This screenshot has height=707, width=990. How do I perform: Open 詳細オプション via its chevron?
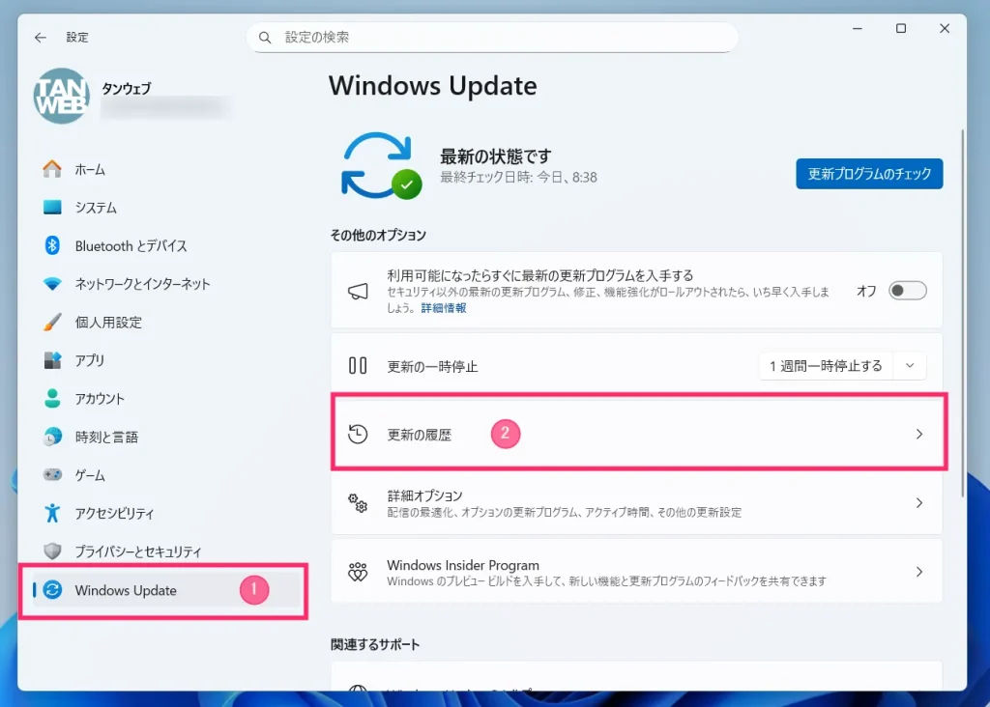(x=919, y=502)
